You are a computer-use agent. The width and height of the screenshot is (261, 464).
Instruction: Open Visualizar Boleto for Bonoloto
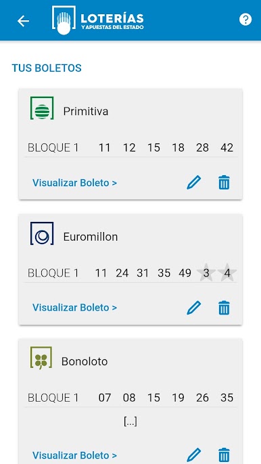pos(74,455)
